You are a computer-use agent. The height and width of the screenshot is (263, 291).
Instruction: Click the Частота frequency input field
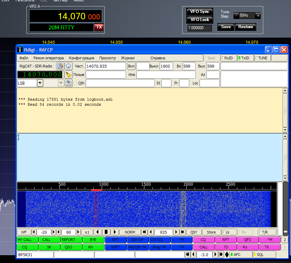[x=105, y=66]
